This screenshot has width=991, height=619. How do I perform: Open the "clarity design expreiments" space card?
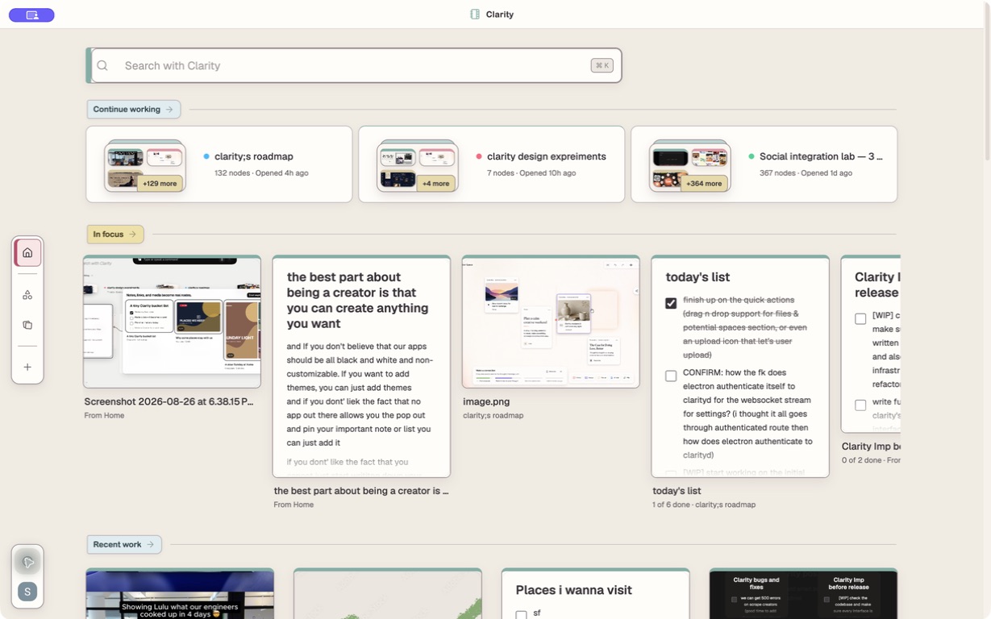tap(492, 164)
